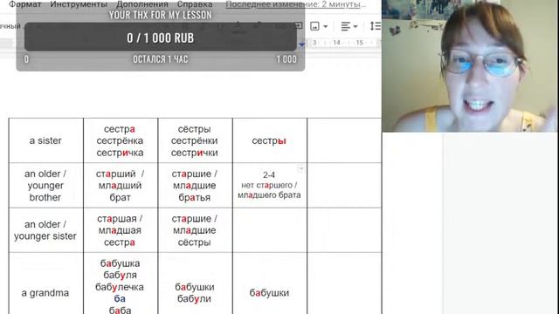Click the 'YOUR THX FOR MY LESSON' overlay title
The height and width of the screenshot is (314, 559).
[x=161, y=15]
